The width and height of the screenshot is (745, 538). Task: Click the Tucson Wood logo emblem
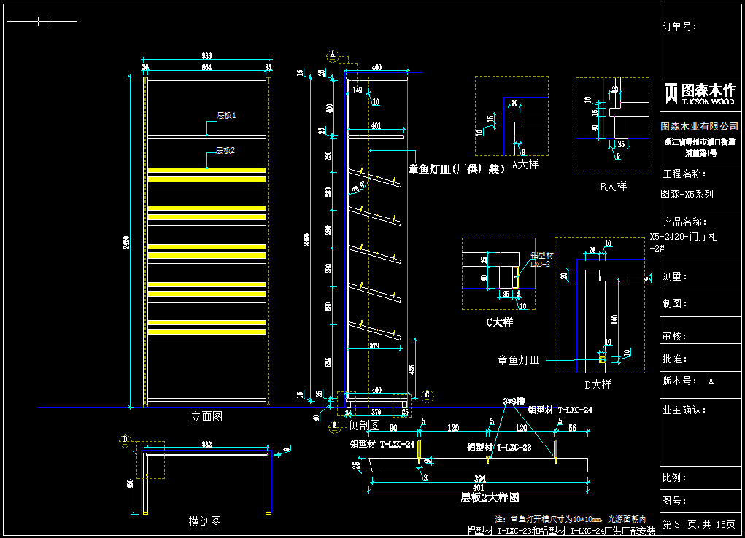671,93
